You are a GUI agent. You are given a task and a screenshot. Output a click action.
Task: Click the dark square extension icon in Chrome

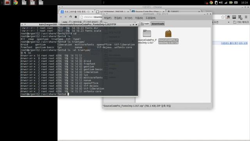coord(234,17)
